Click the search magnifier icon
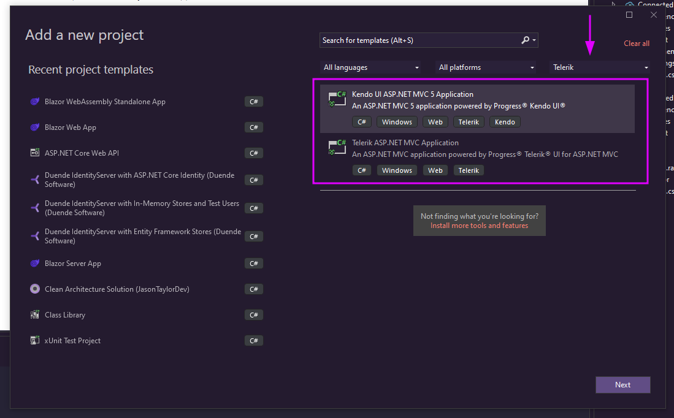The image size is (674, 418). (x=526, y=40)
